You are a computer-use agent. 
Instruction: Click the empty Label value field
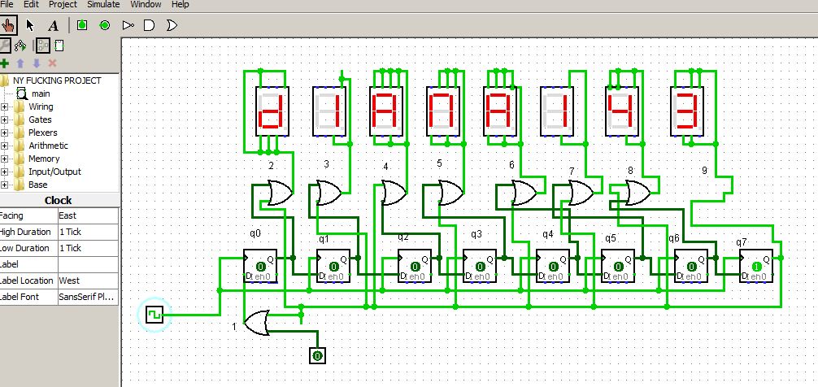point(88,264)
